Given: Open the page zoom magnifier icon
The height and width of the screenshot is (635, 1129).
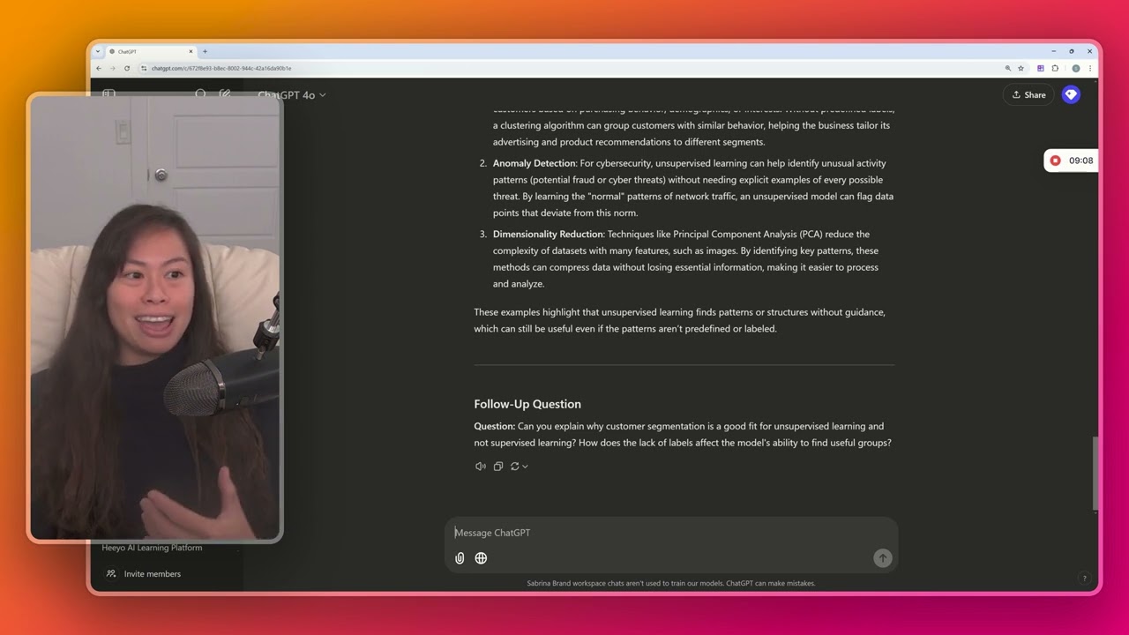Looking at the screenshot, I should tap(1008, 68).
